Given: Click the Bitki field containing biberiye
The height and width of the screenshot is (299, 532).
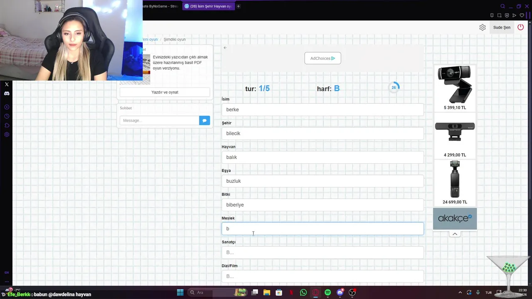Looking at the screenshot, I should tap(323, 205).
